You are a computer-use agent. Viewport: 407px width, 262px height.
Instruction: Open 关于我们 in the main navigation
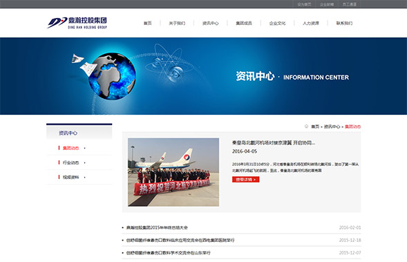(x=177, y=23)
